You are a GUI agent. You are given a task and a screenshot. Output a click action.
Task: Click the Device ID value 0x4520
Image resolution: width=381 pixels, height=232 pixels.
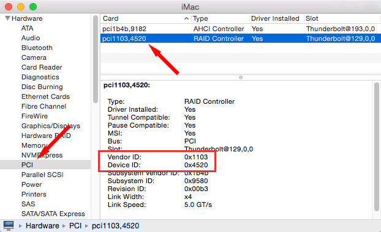click(196, 165)
